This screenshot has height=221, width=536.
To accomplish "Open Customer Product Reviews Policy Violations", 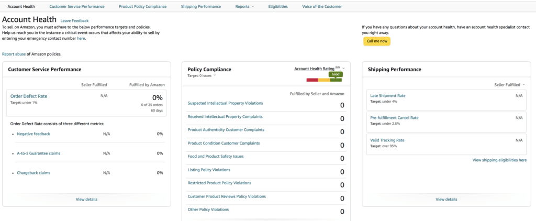I will tap(227, 196).
